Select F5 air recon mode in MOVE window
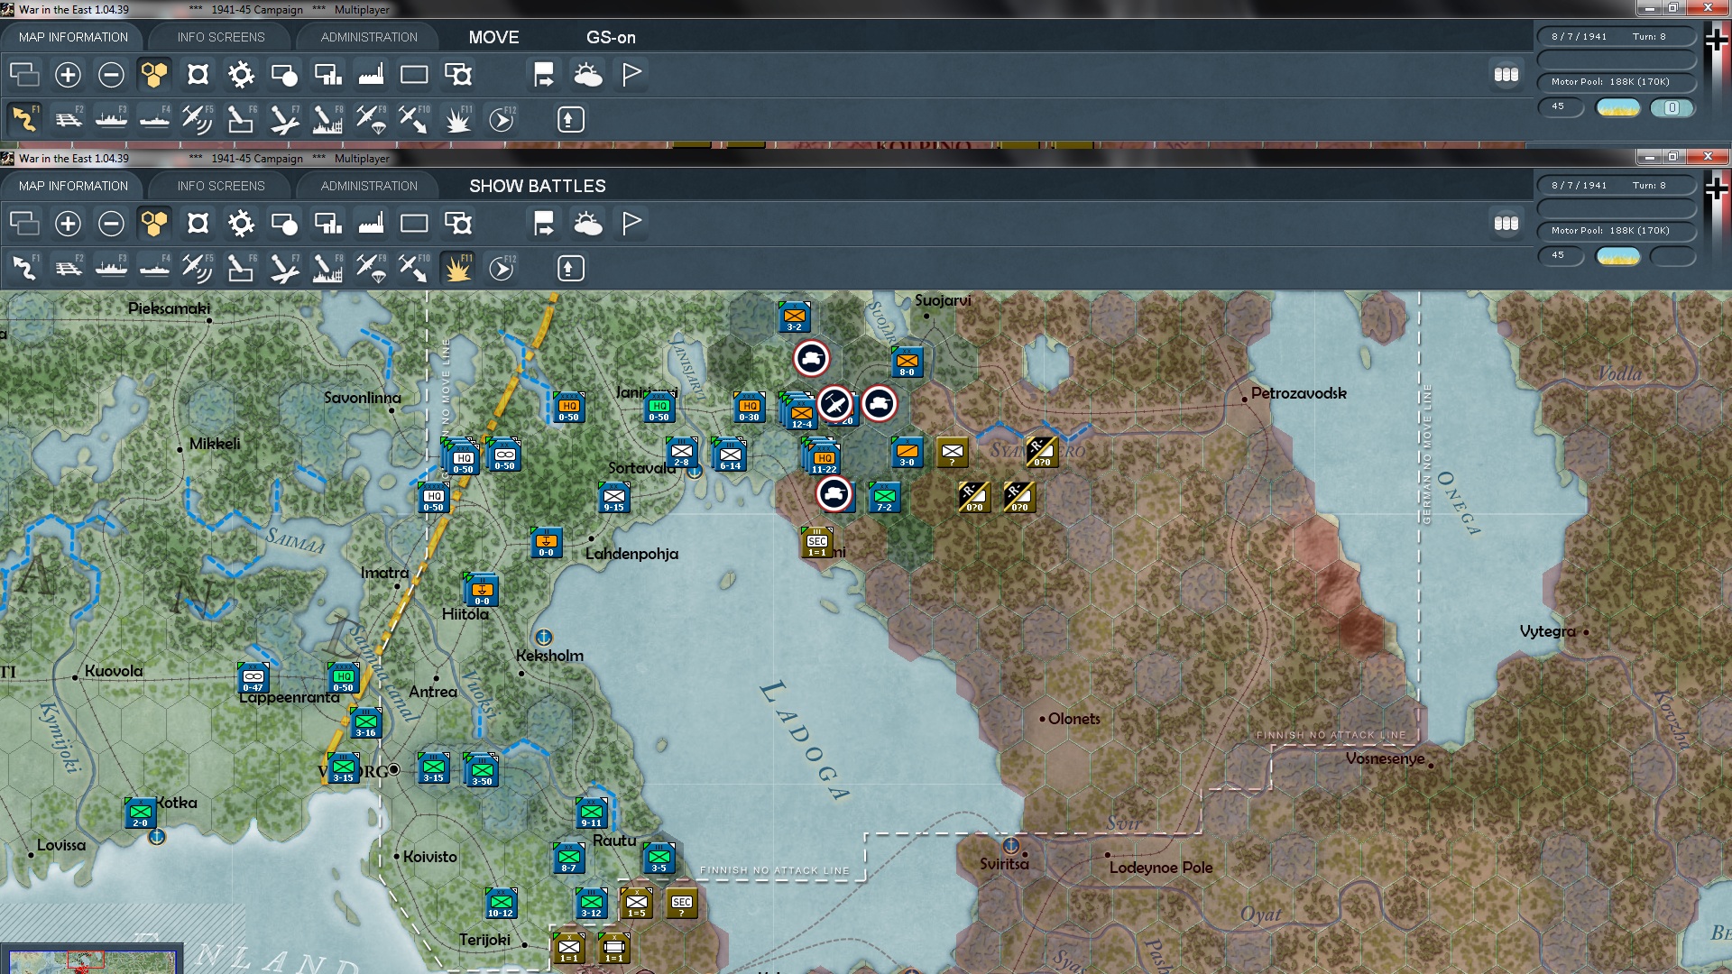1732x974 pixels. (x=198, y=119)
